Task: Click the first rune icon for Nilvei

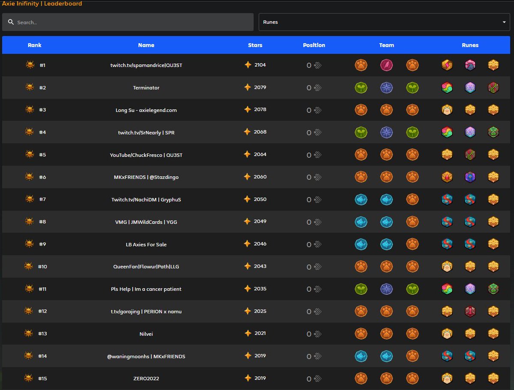Action: pos(447,334)
